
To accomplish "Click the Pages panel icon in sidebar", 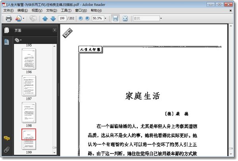I will tap(7, 30).
